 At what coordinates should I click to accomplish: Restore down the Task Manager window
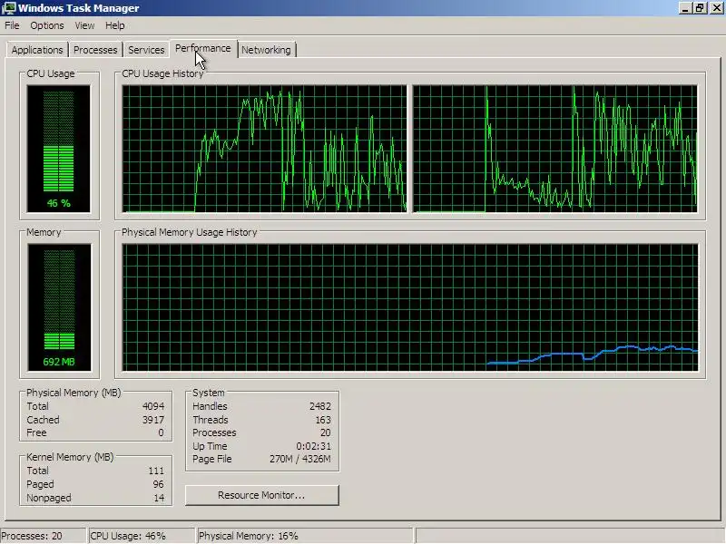pos(700,8)
